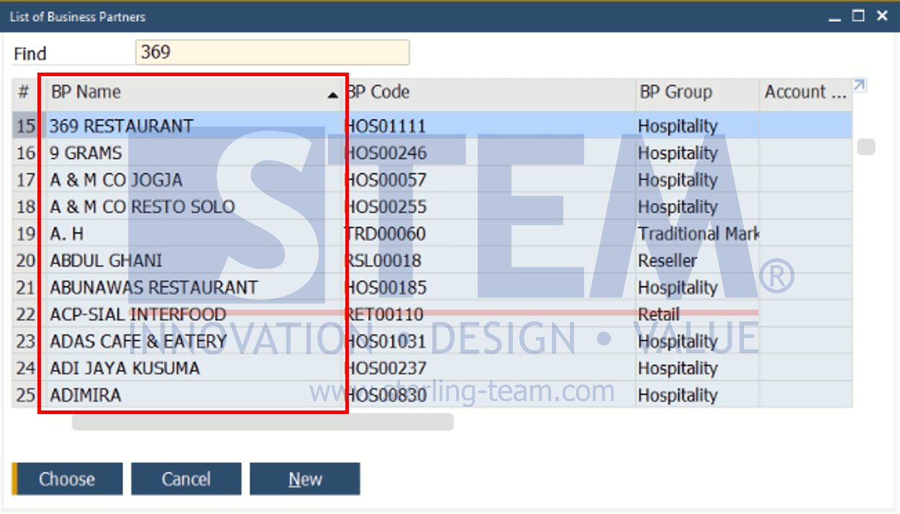Select ACP-SIAL INTERFOOD
This screenshot has width=900, height=514.
(x=138, y=315)
